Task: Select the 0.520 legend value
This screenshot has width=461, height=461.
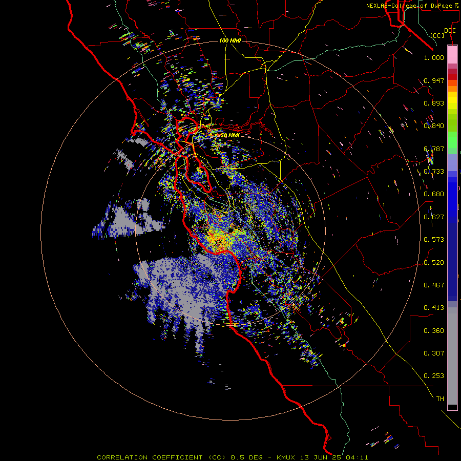Action: tap(434, 263)
